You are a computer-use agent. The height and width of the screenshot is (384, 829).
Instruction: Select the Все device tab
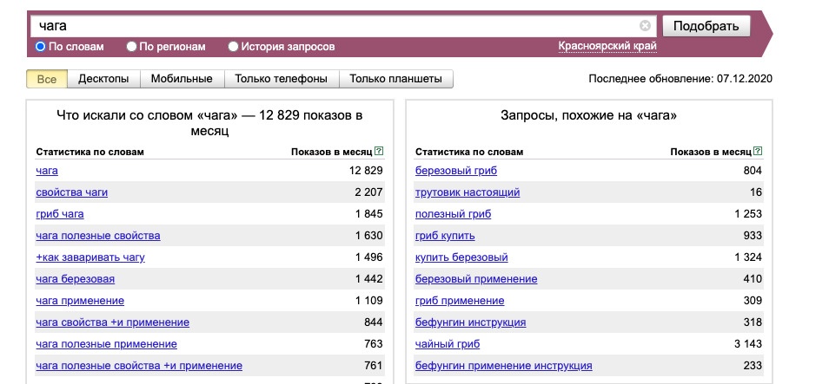[47, 79]
